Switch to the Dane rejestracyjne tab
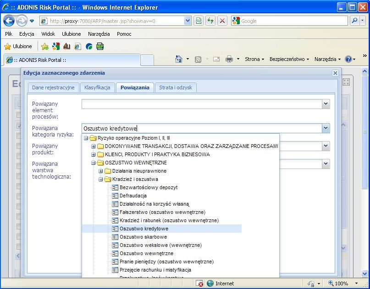370x289 pixels. click(x=53, y=87)
